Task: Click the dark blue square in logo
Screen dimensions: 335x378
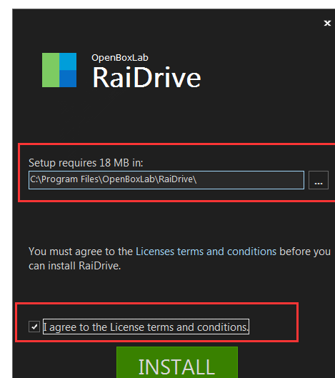Action: pyautogui.click(x=68, y=79)
